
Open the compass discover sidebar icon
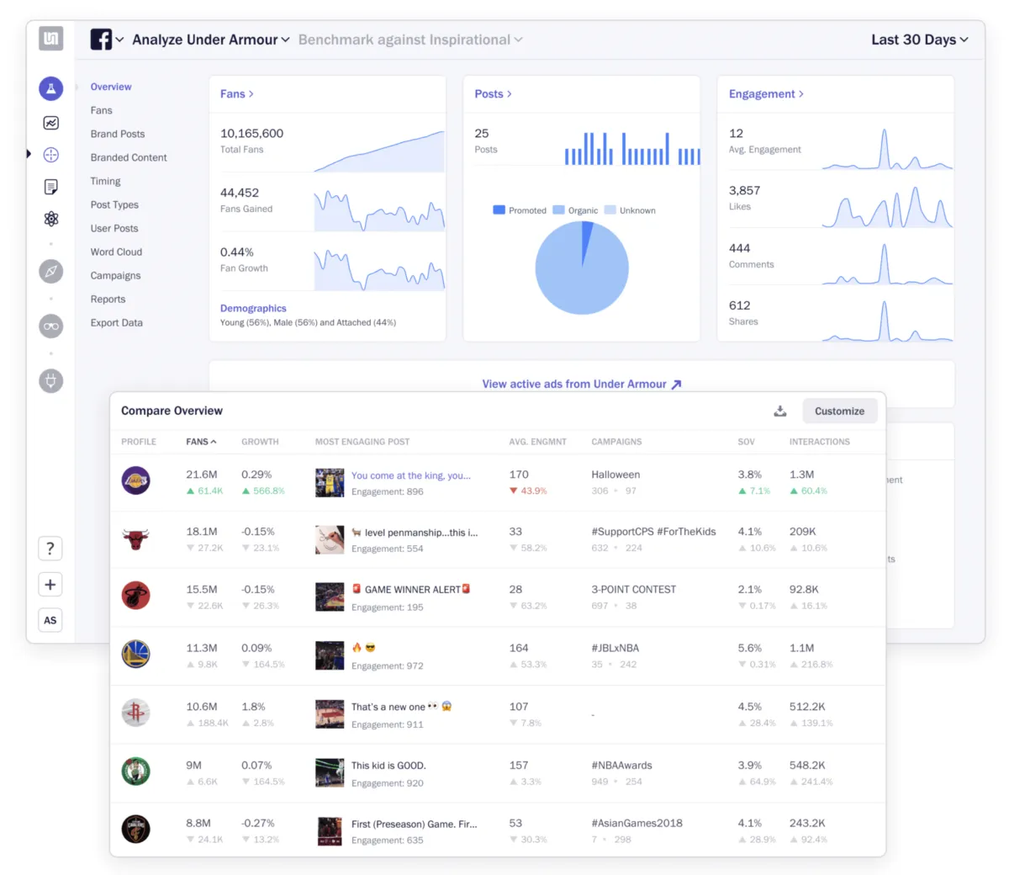[x=50, y=271]
